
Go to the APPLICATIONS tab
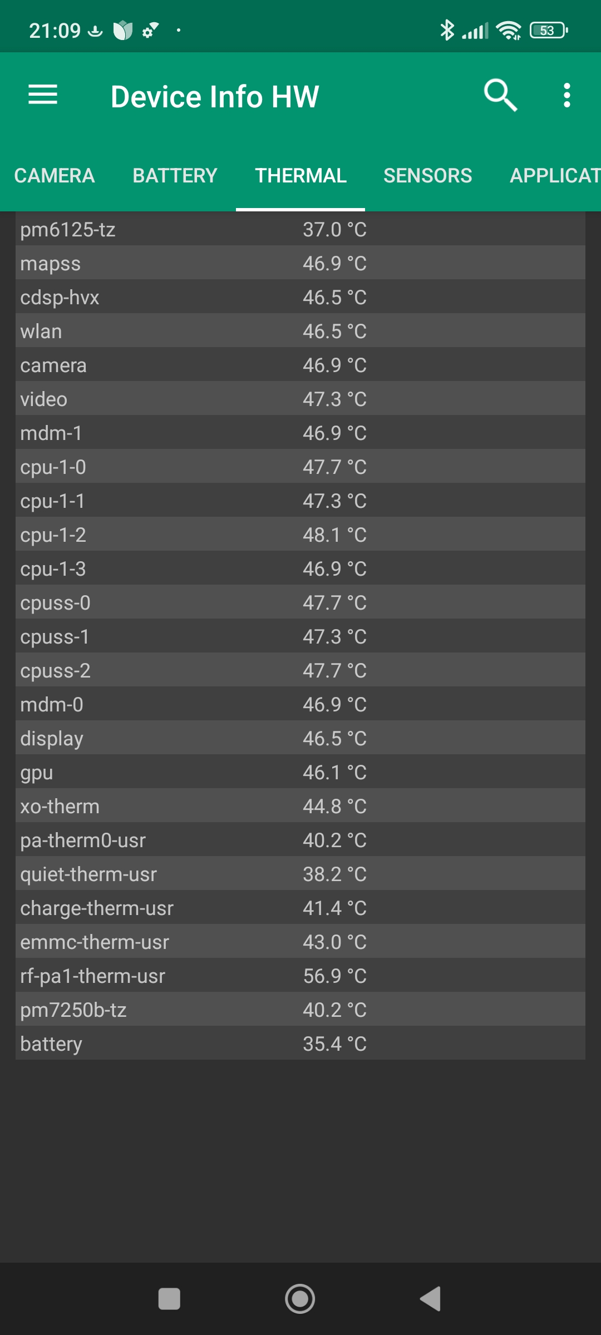(x=554, y=176)
